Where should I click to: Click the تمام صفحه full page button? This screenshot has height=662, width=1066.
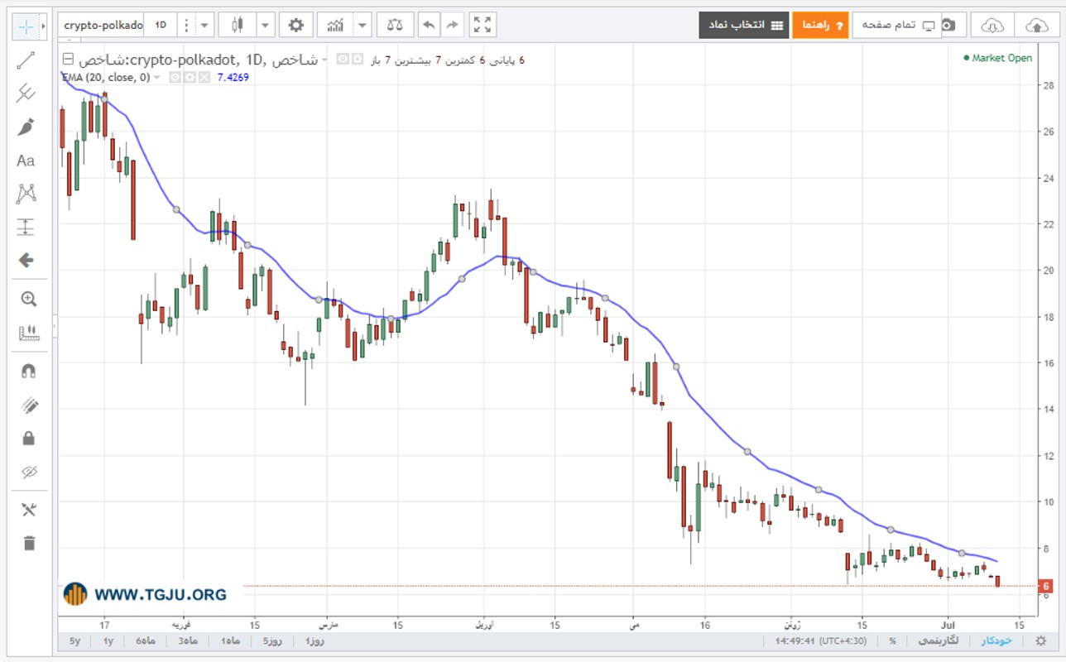897,25
